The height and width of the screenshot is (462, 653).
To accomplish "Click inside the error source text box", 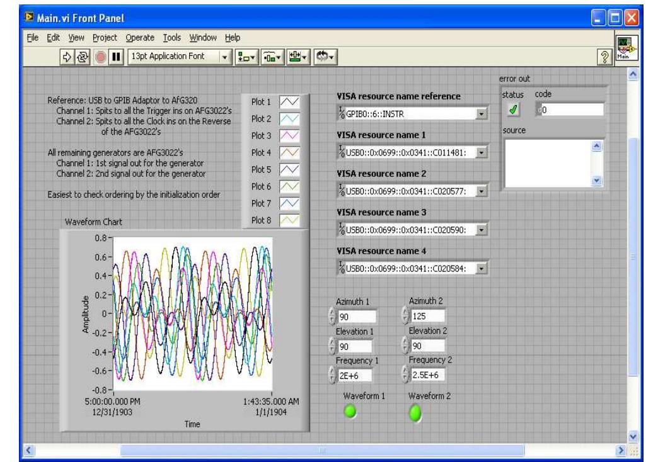I will pos(548,163).
